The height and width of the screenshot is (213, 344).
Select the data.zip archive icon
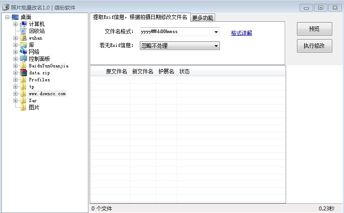[24, 73]
